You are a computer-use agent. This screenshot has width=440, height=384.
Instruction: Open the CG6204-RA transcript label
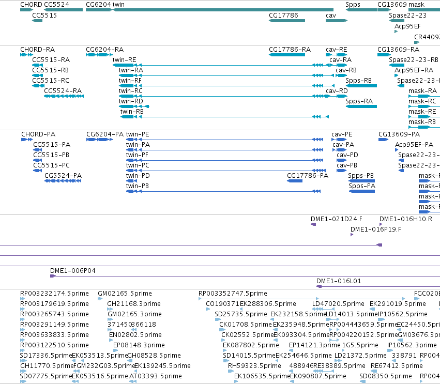point(104,50)
